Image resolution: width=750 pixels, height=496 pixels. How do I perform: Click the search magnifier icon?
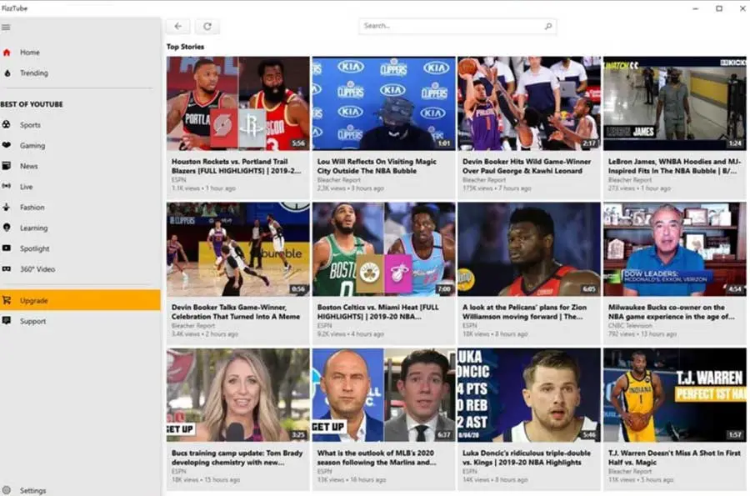click(x=548, y=26)
